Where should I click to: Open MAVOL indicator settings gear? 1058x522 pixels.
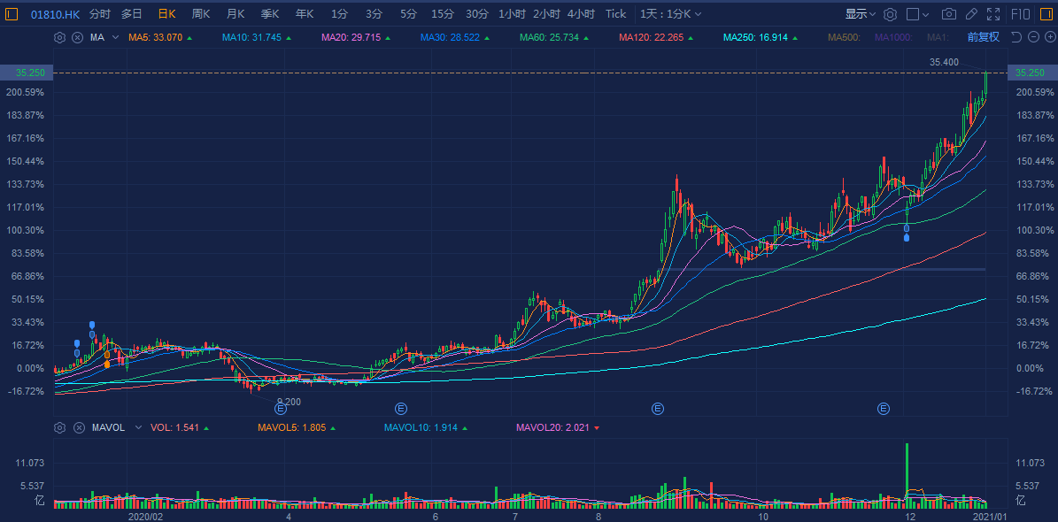60,427
